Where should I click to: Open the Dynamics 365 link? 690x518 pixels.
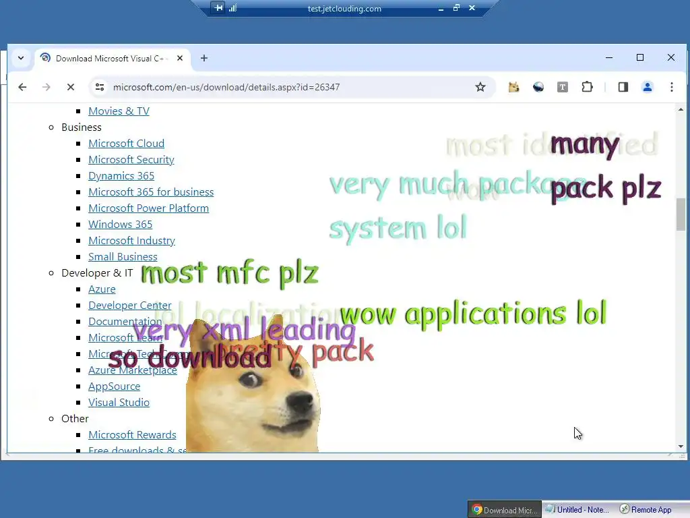pyautogui.click(x=121, y=176)
